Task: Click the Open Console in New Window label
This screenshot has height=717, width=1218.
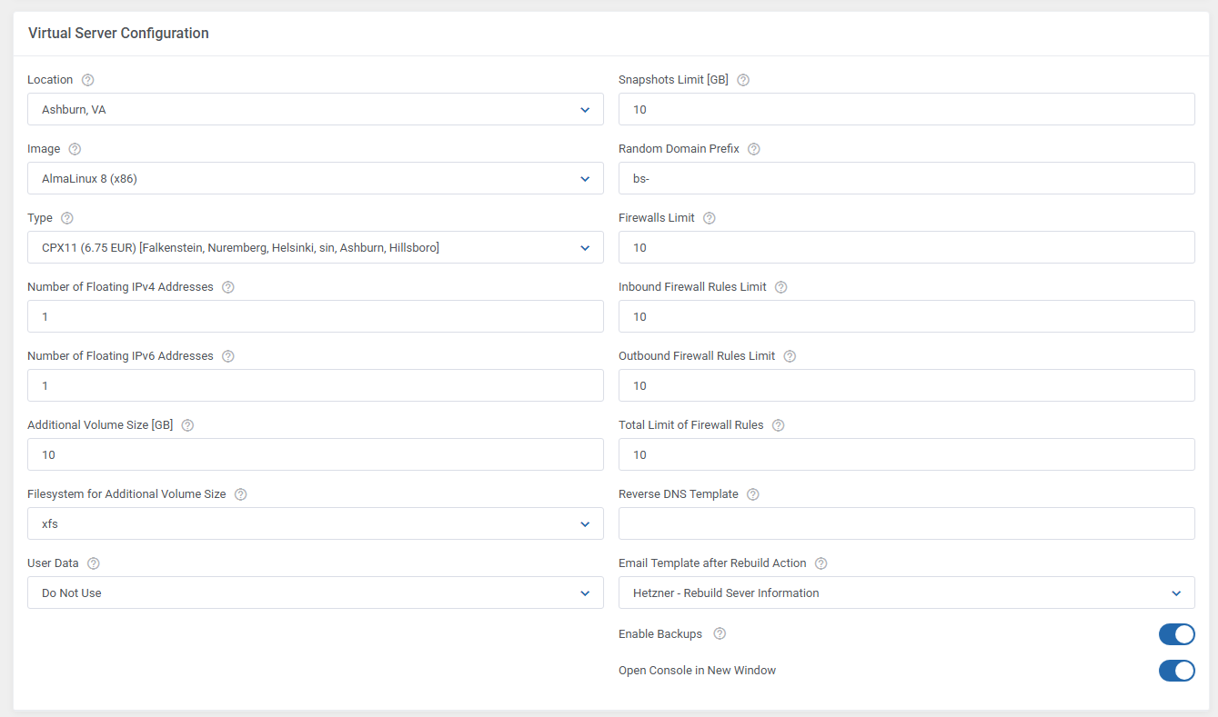Action: pyautogui.click(x=698, y=671)
